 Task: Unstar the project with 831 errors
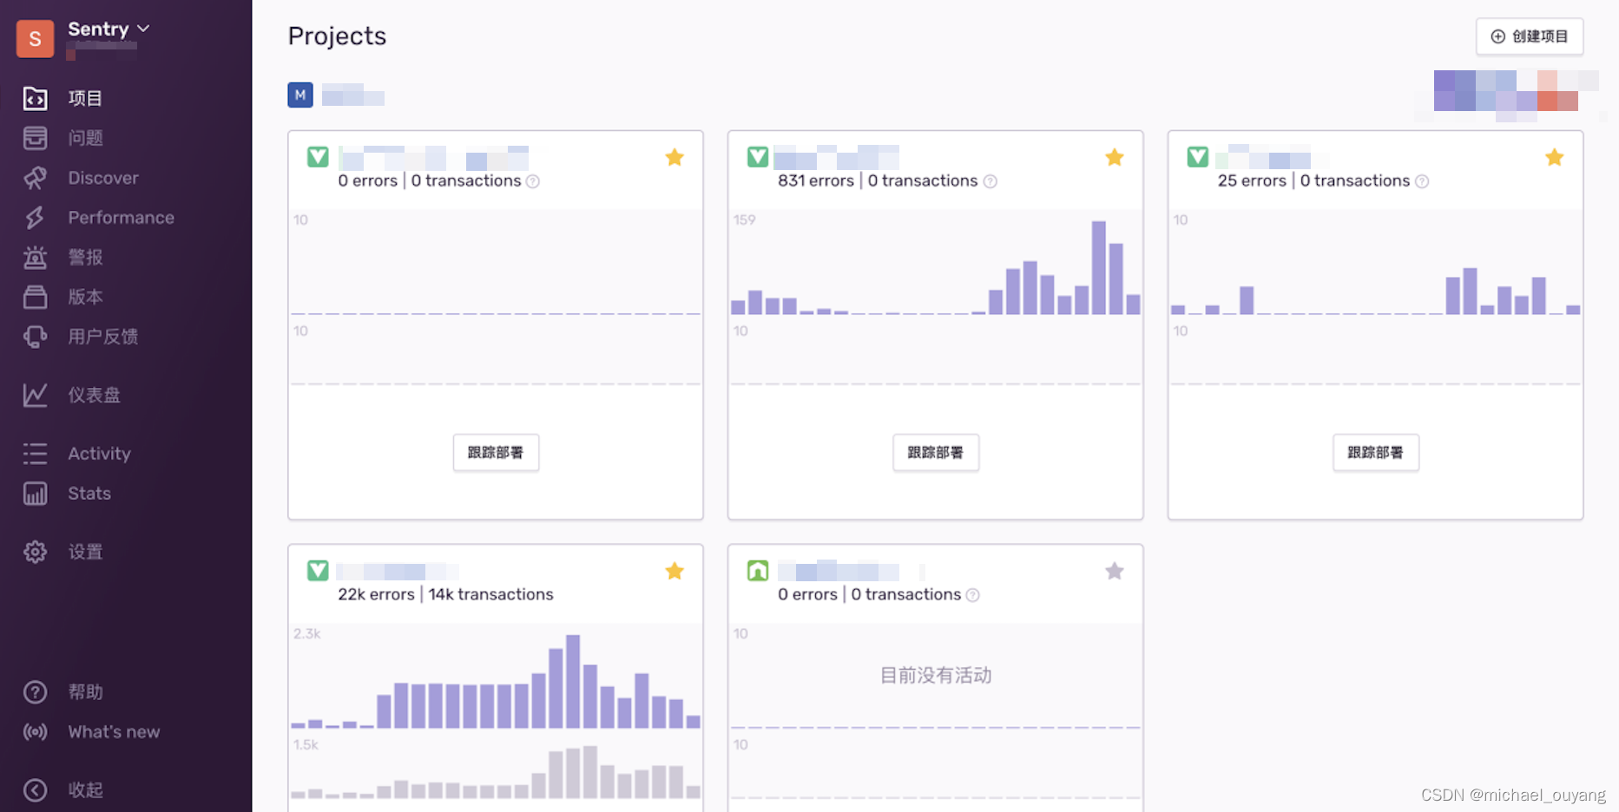(x=1115, y=157)
